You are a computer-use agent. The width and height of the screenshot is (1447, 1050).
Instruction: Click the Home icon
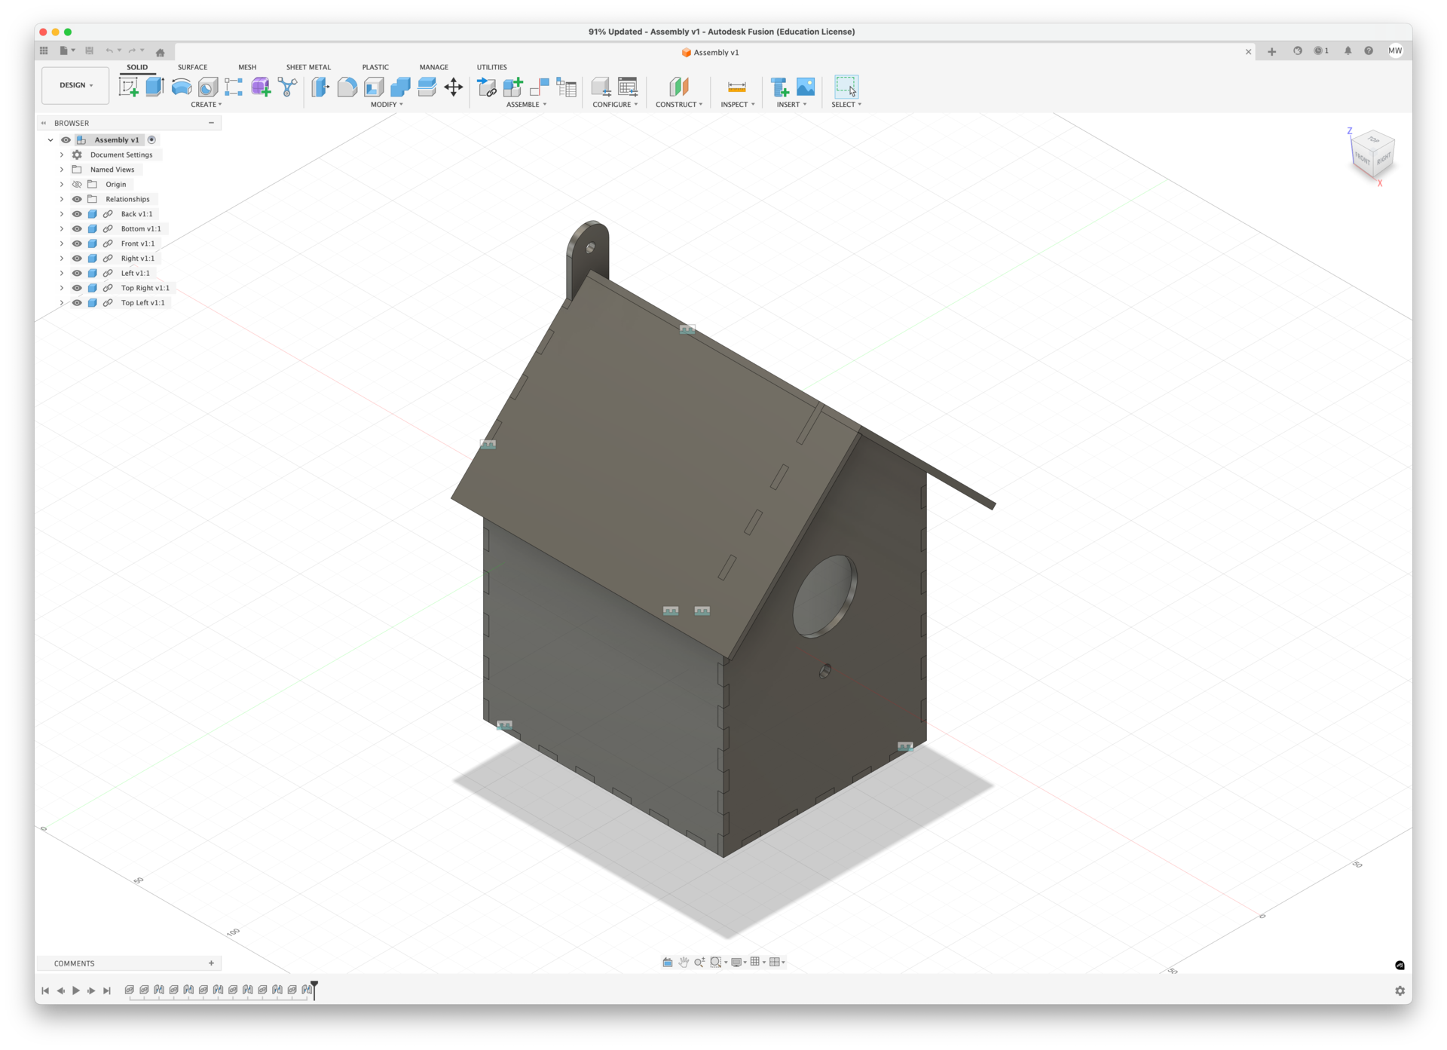click(160, 52)
